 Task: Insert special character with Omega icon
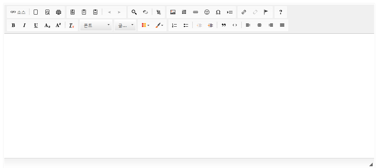click(x=218, y=12)
